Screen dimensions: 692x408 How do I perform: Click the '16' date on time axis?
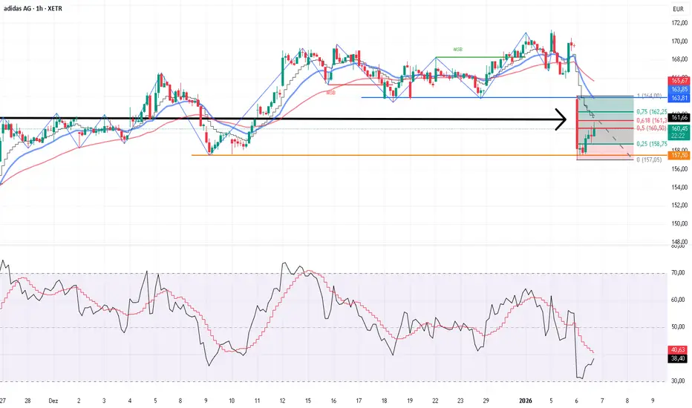333,401
